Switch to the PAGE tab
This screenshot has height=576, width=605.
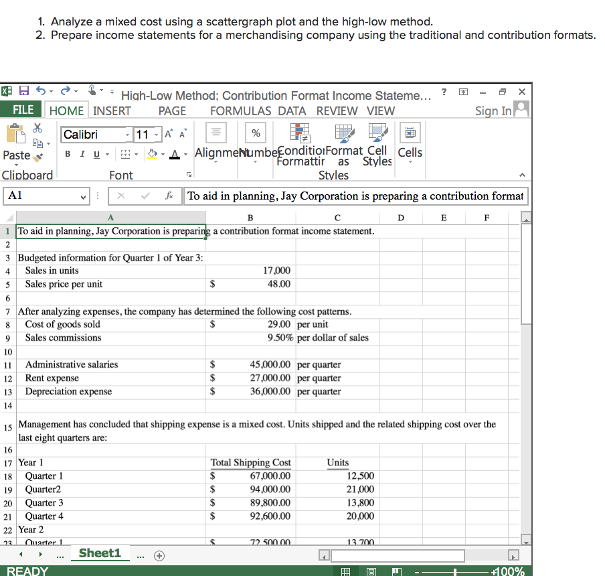pyautogui.click(x=172, y=111)
